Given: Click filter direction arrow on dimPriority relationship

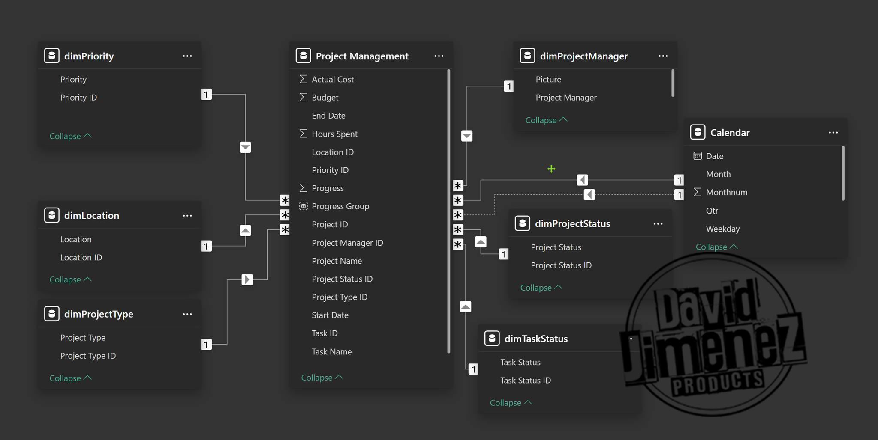Looking at the screenshot, I should [x=245, y=148].
